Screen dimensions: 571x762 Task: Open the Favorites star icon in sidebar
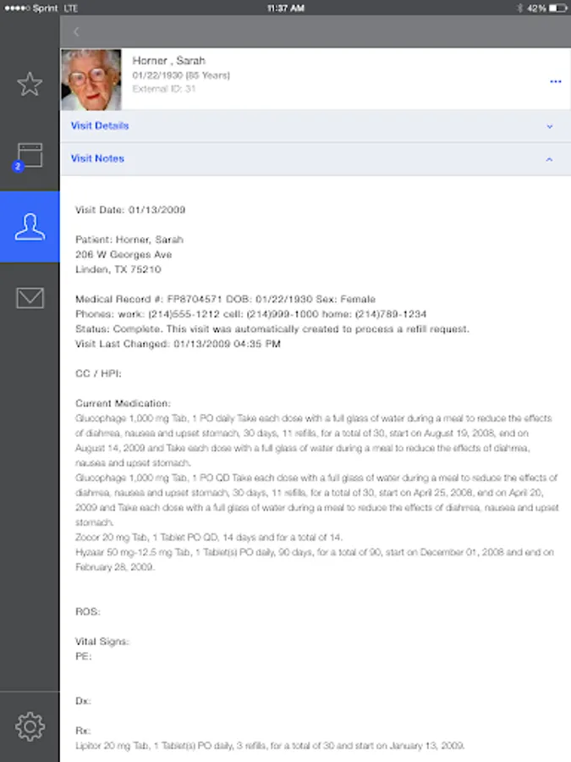tap(30, 84)
